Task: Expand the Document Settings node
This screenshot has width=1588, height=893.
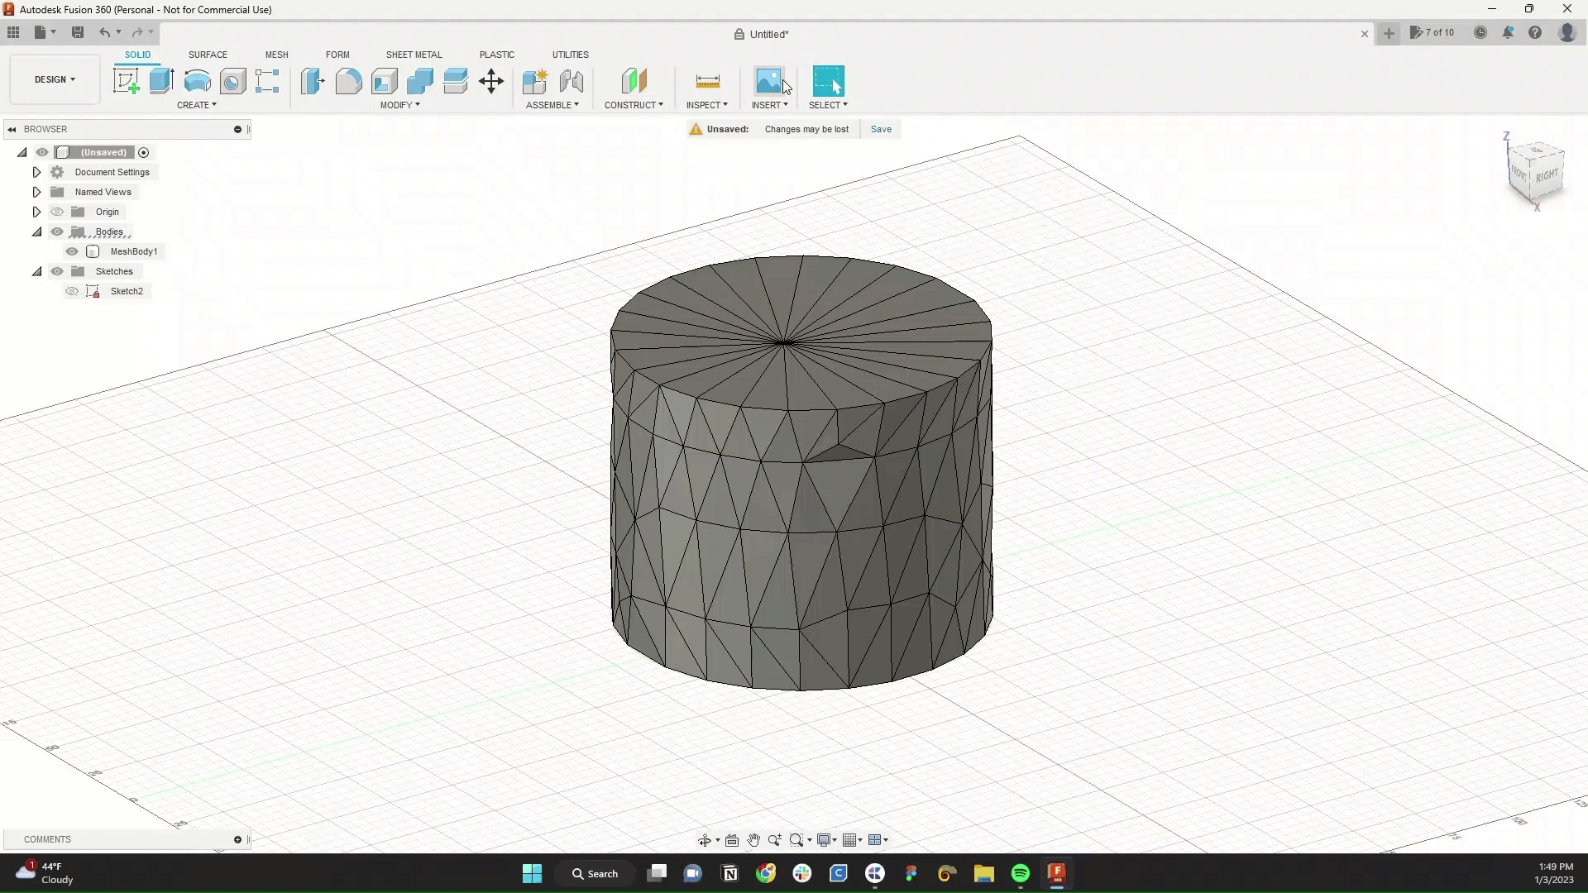Action: pyautogui.click(x=36, y=172)
